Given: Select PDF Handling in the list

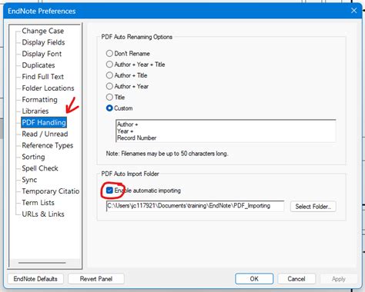Looking at the screenshot, I should [x=44, y=122].
